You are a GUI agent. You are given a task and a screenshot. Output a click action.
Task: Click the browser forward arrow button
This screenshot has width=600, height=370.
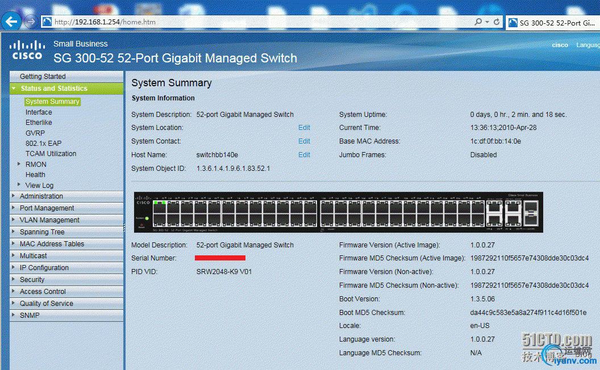click(31, 22)
